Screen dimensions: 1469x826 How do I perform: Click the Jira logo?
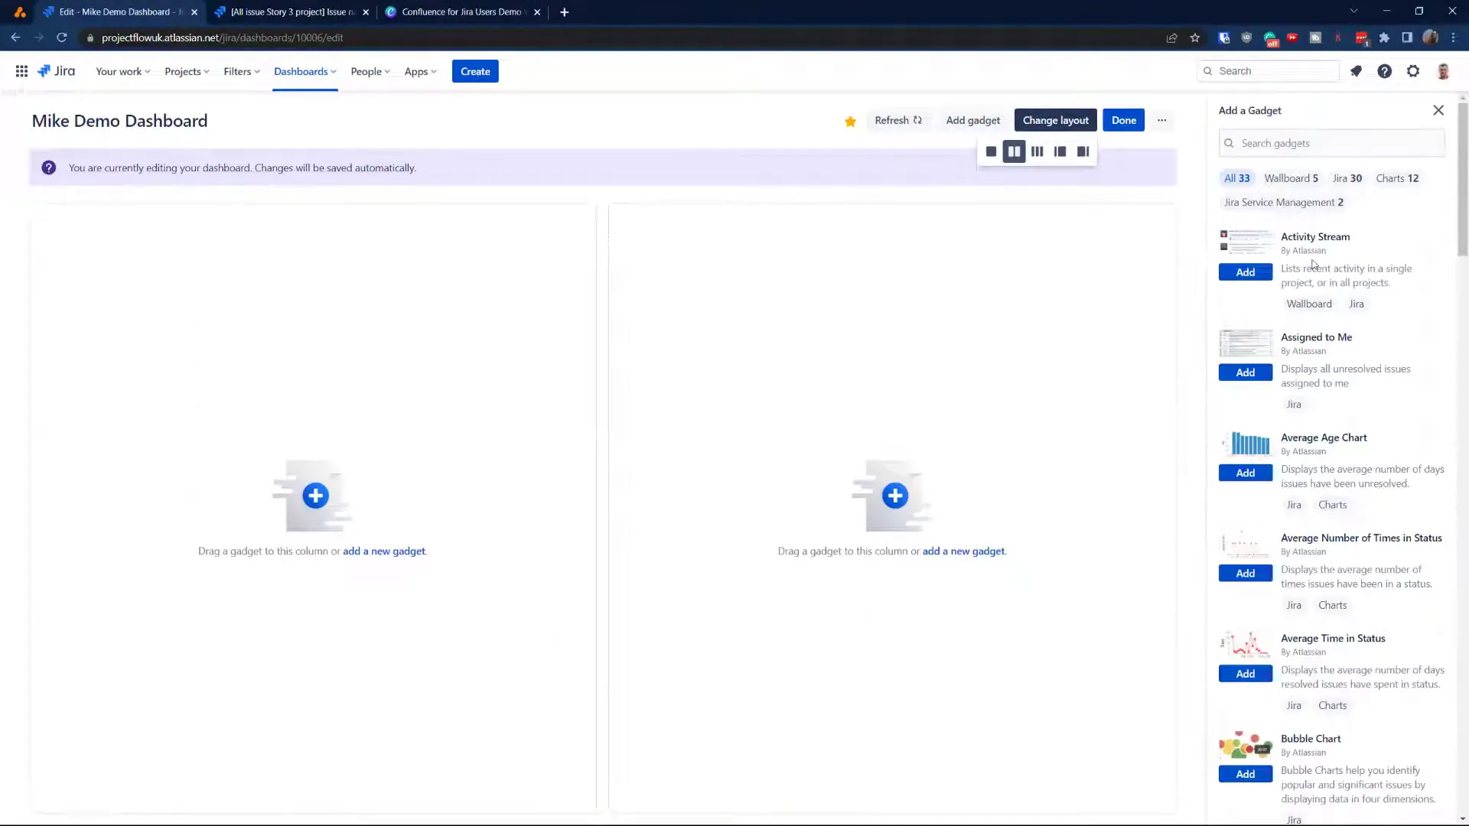(x=57, y=71)
